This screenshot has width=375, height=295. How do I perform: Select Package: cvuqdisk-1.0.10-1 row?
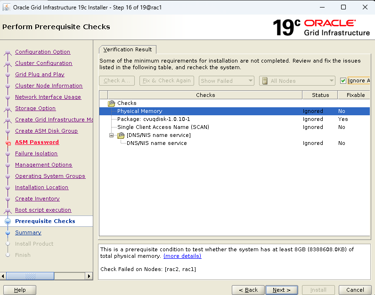(235, 119)
